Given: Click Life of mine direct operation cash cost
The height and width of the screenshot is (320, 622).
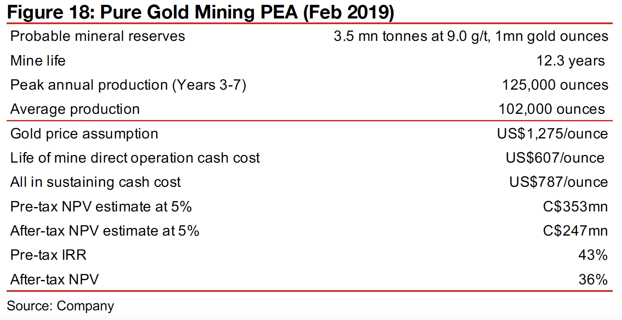Looking at the screenshot, I should (x=135, y=158).
